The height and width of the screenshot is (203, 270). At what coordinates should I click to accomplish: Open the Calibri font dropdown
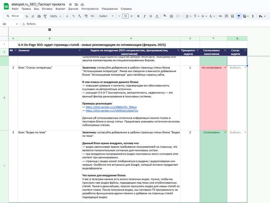coord(106,16)
